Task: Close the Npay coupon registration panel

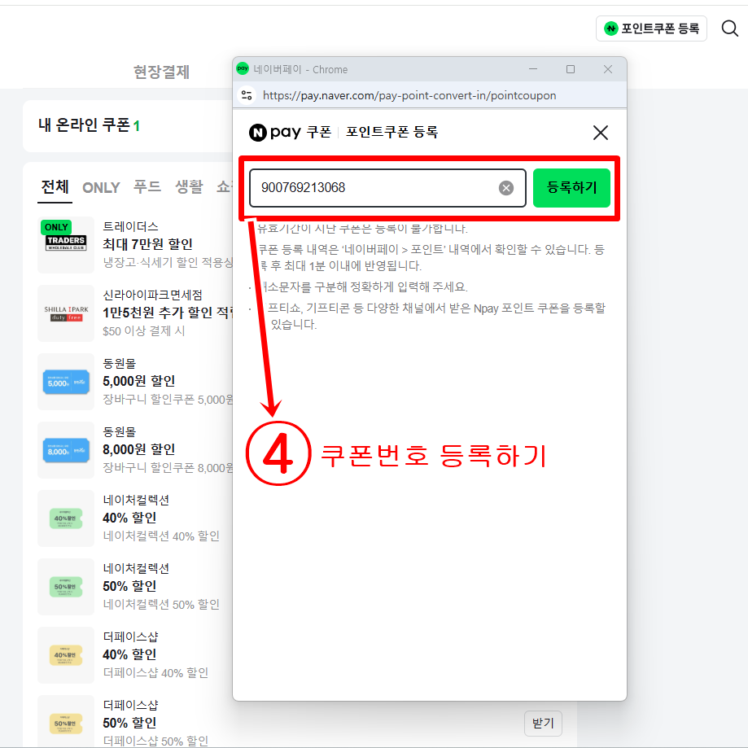Action: tap(601, 133)
